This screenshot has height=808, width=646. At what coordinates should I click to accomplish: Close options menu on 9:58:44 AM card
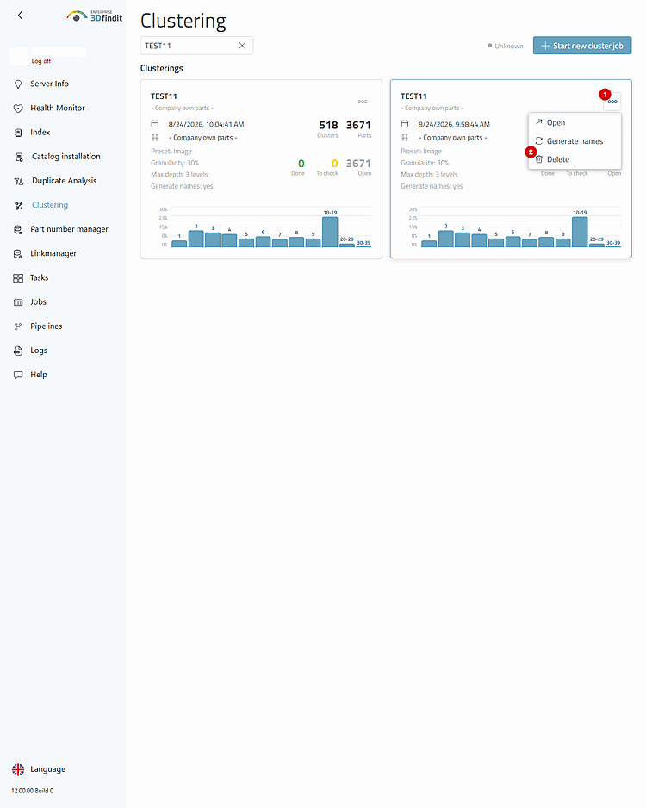(612, 101)
